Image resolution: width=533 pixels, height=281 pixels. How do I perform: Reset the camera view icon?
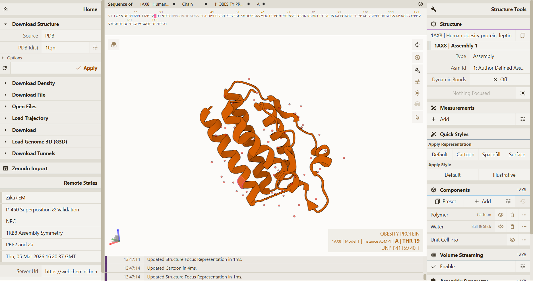point(417,45)
